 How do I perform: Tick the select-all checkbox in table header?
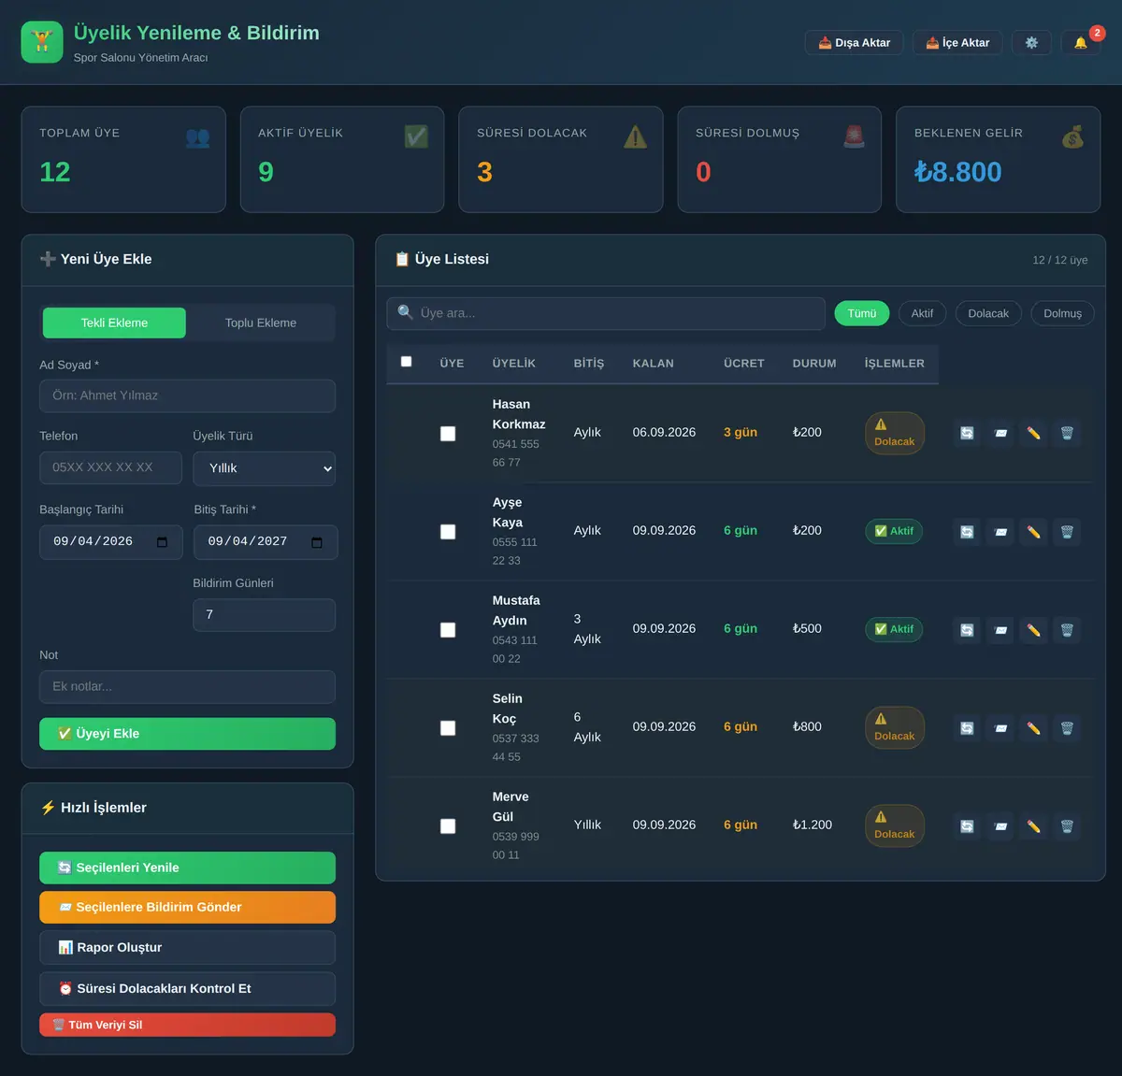(x=406, y=362)
